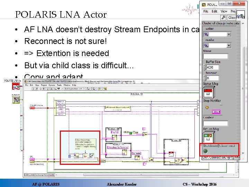The height and width of the screenshot is (187, 249).
Task: Open Window menu in block diagram window
Action: point(67,85)
